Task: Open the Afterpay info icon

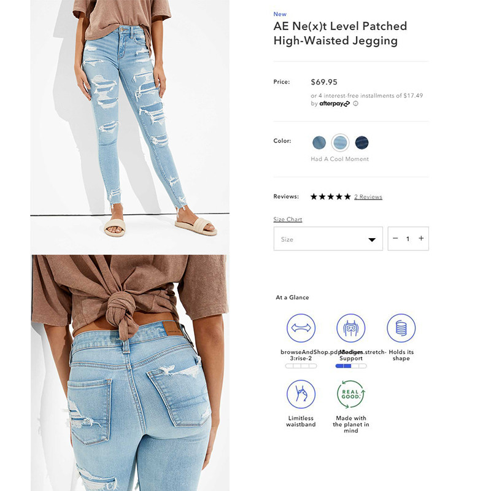Action: click(x=356, y=104)
